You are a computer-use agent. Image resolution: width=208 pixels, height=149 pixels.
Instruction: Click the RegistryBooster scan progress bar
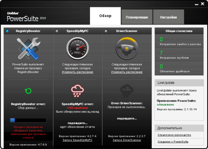click(28, 120)
